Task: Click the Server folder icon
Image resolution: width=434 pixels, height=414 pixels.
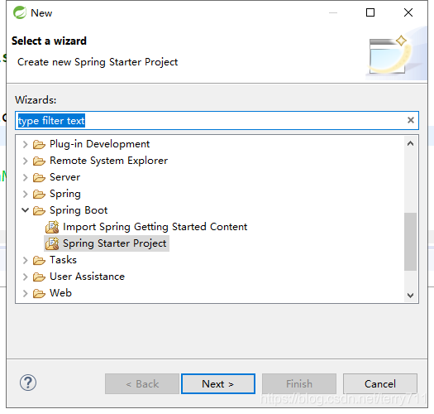Action: [x=39, y=177]
